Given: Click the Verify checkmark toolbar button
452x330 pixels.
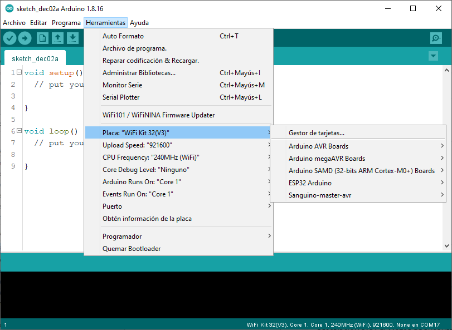Looking at the screenshot, I should (9, 38).
